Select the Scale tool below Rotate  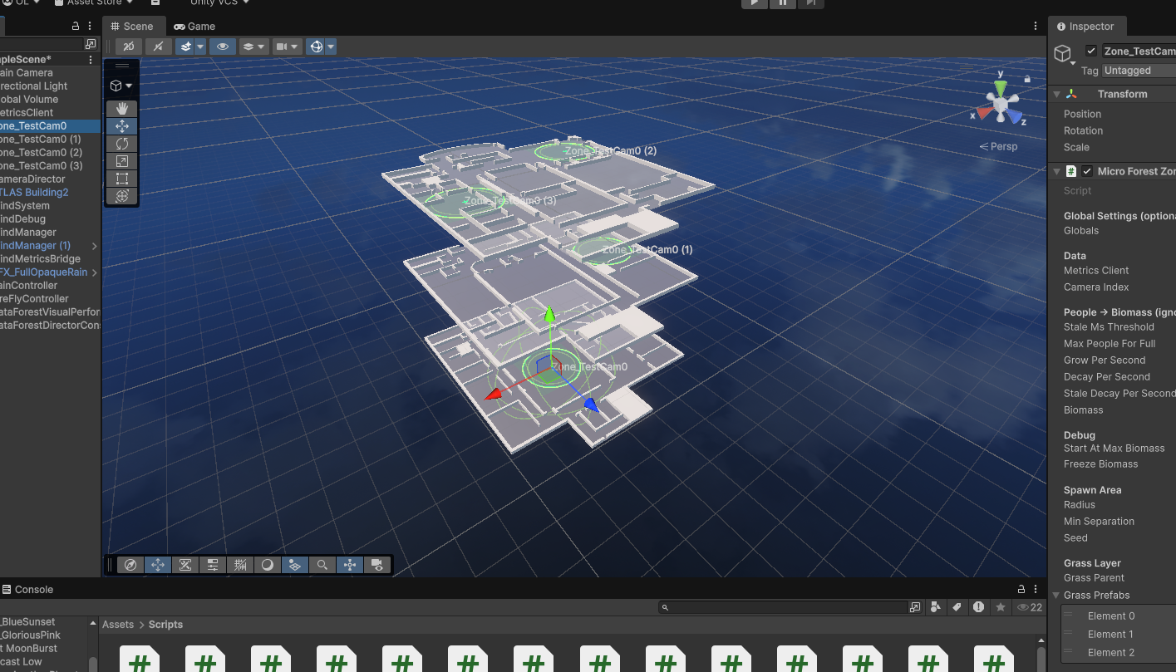[121, 160]
